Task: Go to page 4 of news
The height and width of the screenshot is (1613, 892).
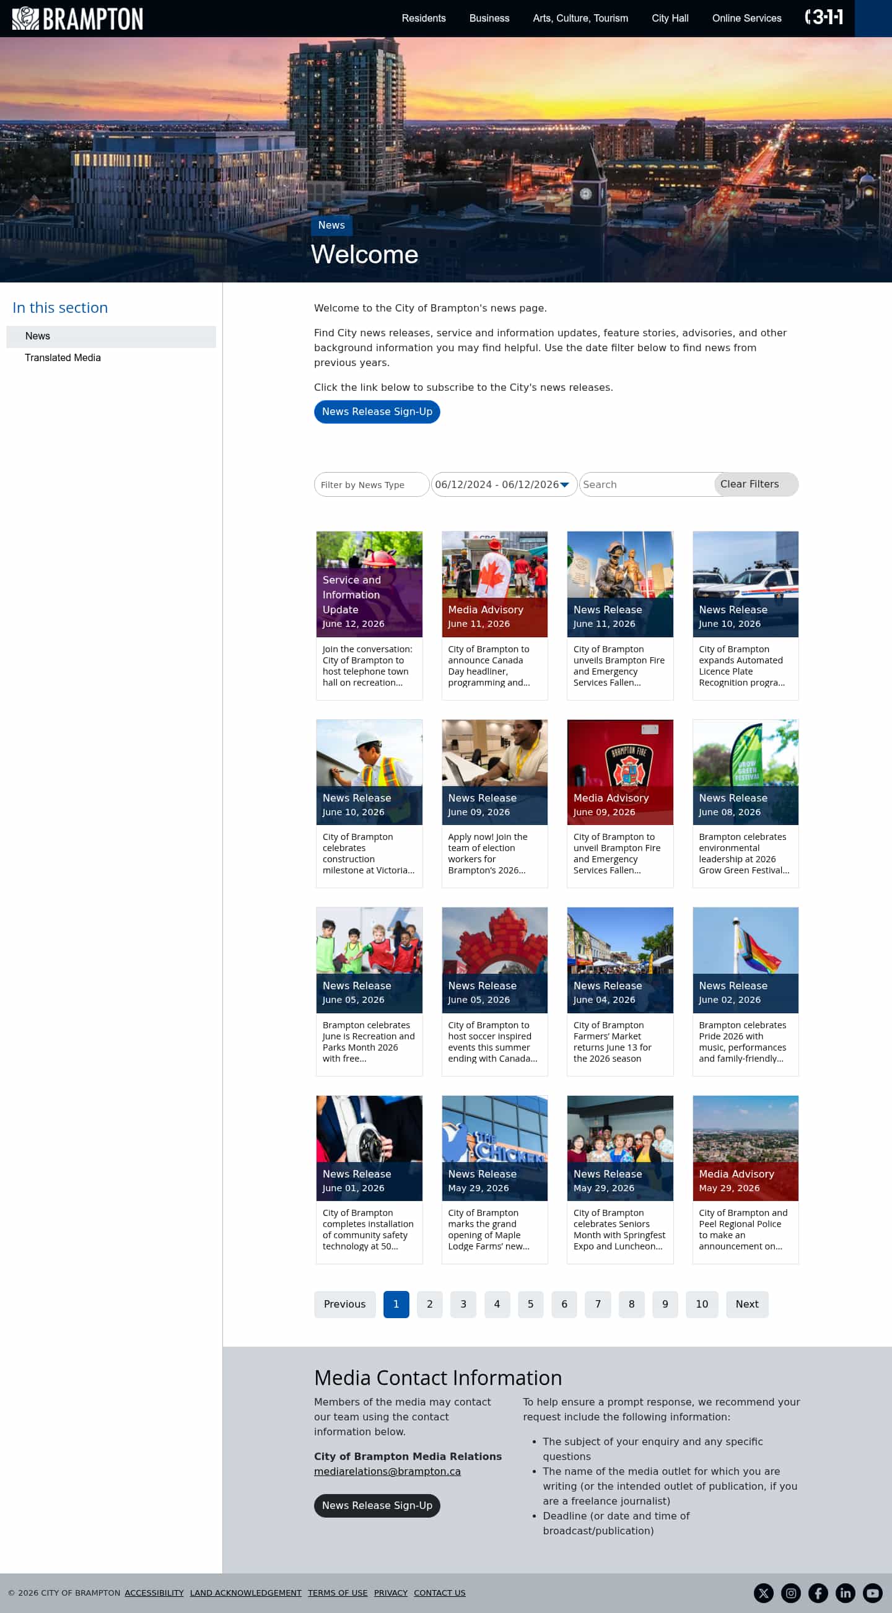Action: tap(497, 1305)
